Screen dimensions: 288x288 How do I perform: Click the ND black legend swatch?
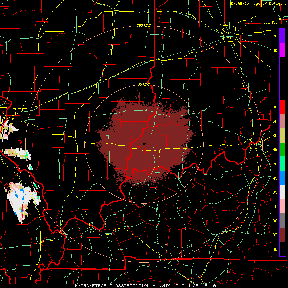(x=283, y=249)
